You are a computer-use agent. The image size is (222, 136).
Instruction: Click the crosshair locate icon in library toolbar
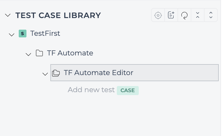pos(158,15)
